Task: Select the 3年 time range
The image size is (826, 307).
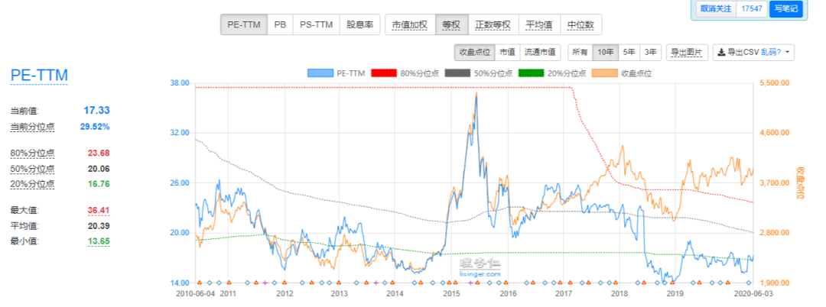Action: coord(650,53)
